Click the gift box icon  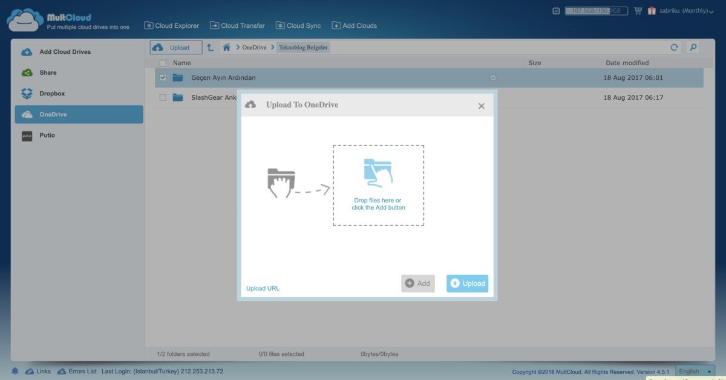652,11
